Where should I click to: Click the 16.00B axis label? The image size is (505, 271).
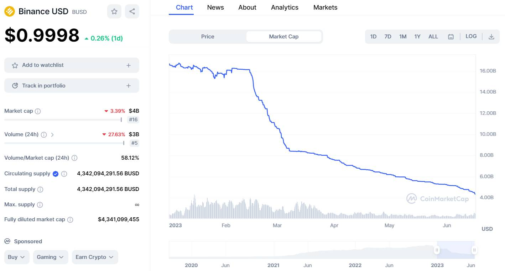point(488,71)
